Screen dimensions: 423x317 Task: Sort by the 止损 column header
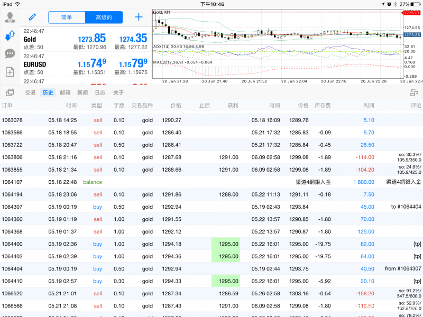click(205, 105)
